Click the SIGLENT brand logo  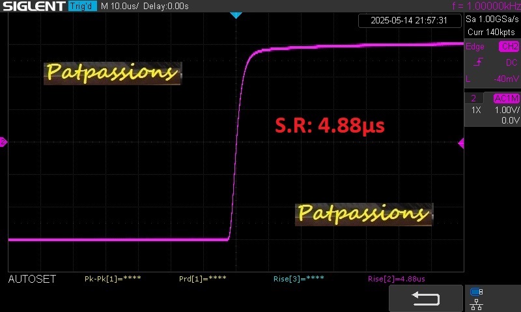(34, 6)
